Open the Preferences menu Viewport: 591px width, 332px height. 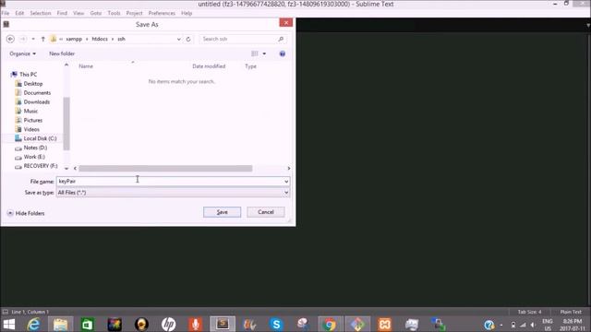click(162, 13)
